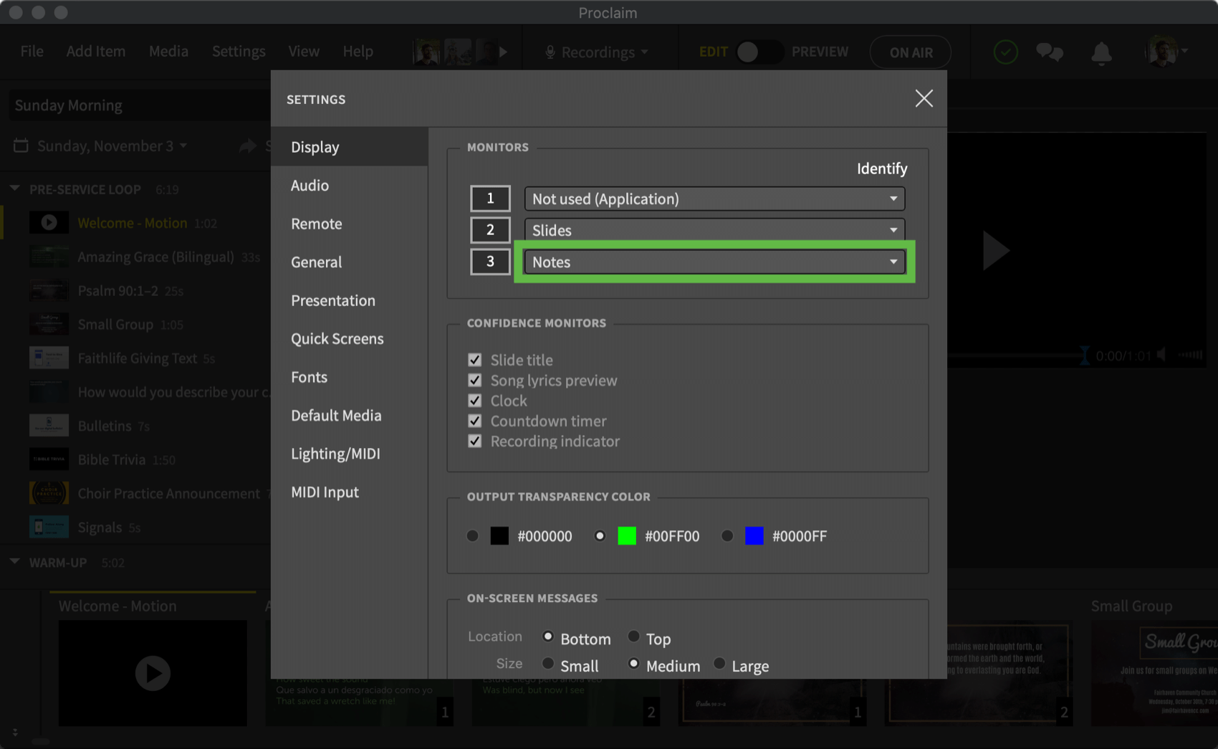This screenshot has width=1218, height=749.
Task: Open the File menu
Action: tap(32, 52)
